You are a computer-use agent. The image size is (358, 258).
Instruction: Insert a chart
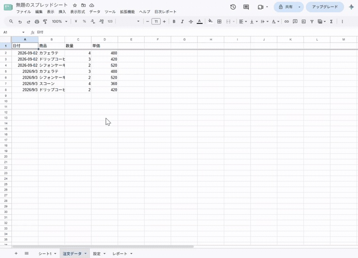point(303,22)
